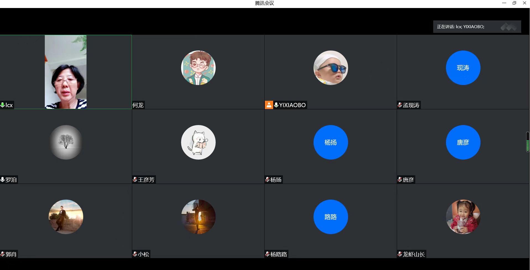
Task: Select 何龙's cartoon avatar
Action: click(198, 68)
